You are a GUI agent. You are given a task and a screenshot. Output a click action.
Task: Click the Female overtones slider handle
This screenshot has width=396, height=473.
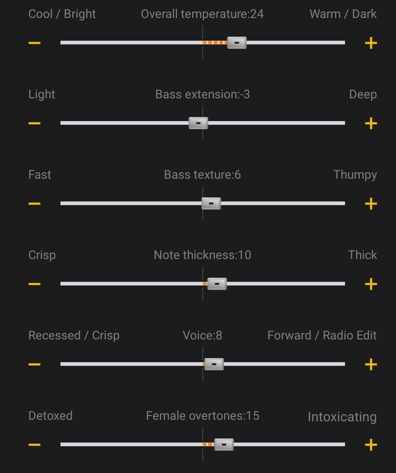(x=224, y=444)
